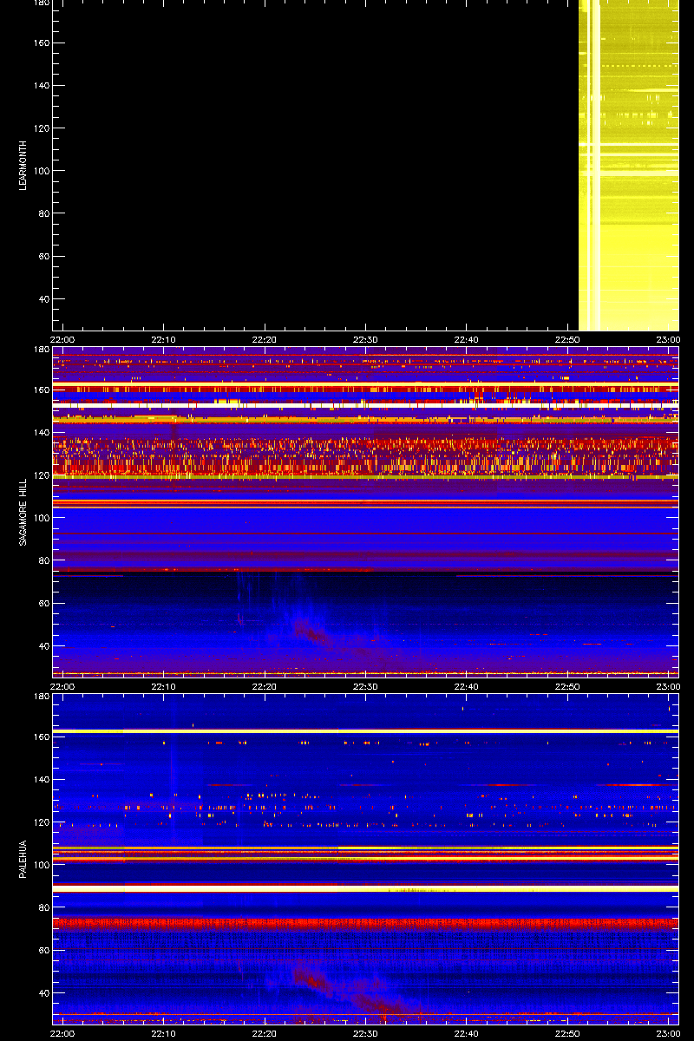
Task: Click the PALEHUA station label
Action: (x=25, y=859)
